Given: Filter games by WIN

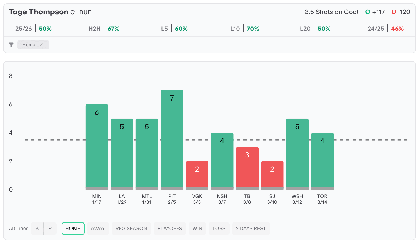Looking at the screenshot, I should [x=197, y=229].
